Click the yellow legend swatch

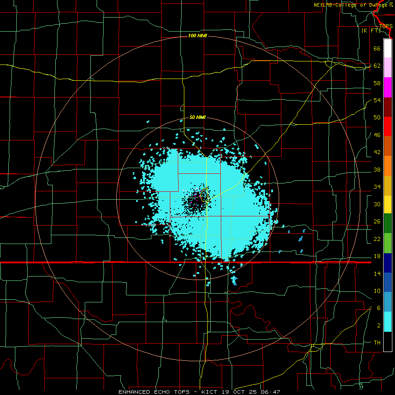(388, 205)
